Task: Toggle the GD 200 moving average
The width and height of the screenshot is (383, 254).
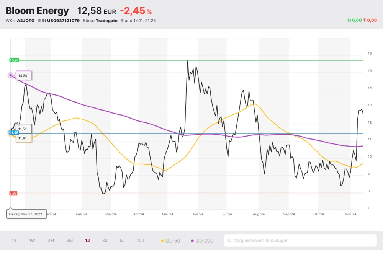Action: 202,241
